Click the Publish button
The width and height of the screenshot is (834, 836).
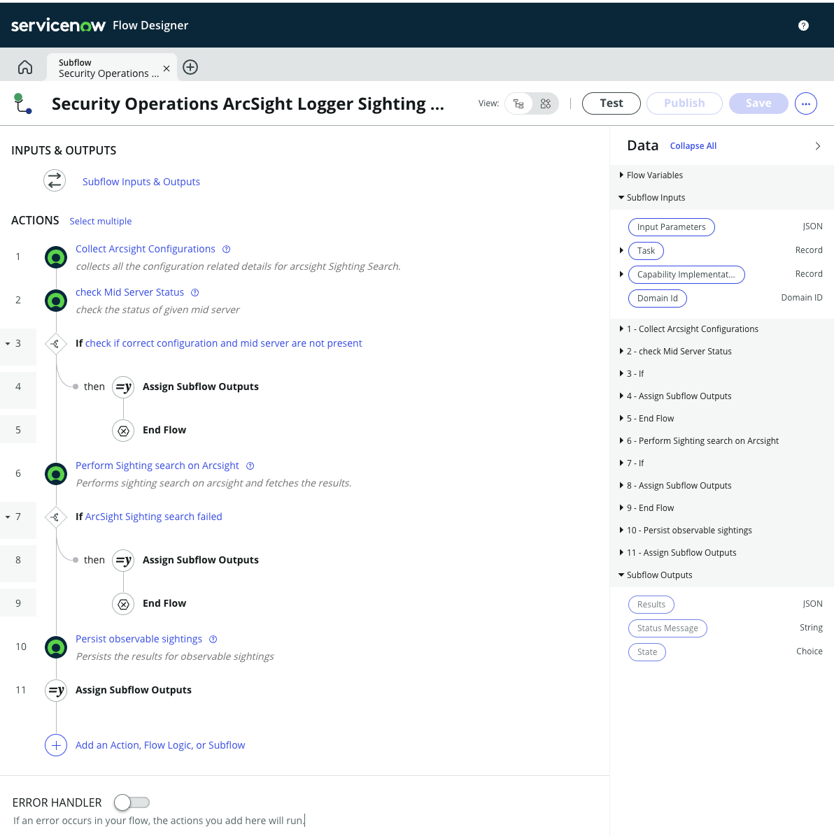684,103
